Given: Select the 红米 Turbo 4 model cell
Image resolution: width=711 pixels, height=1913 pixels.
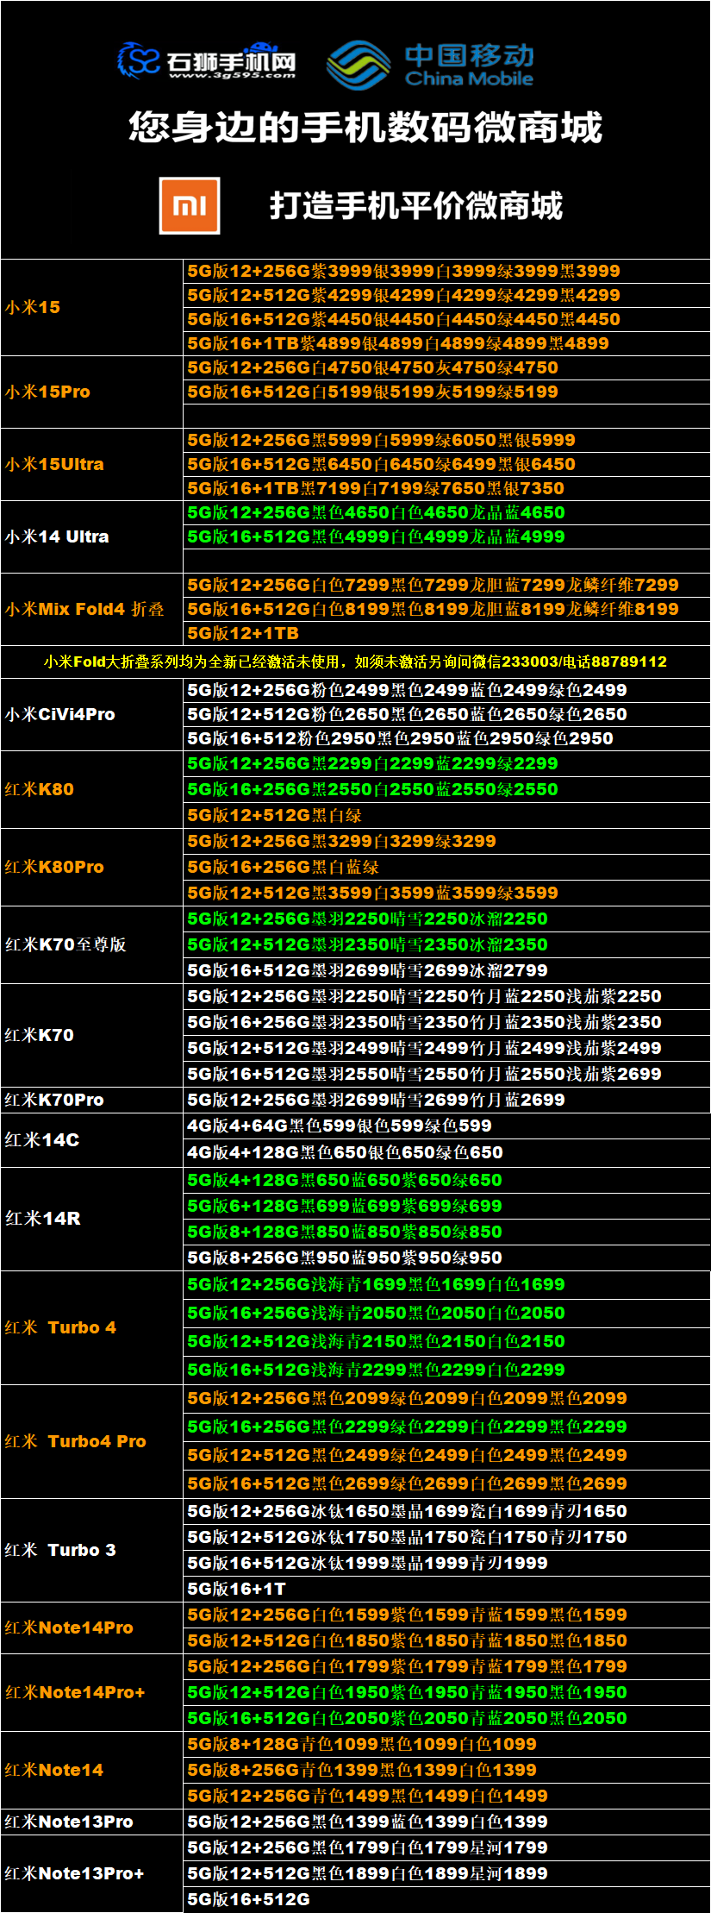Looking at the screenshot, I should 91,1327.
